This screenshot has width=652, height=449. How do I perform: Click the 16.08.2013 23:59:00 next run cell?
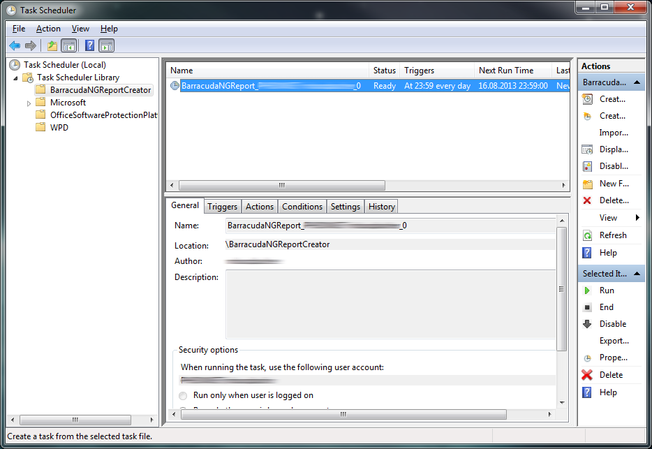512,86
